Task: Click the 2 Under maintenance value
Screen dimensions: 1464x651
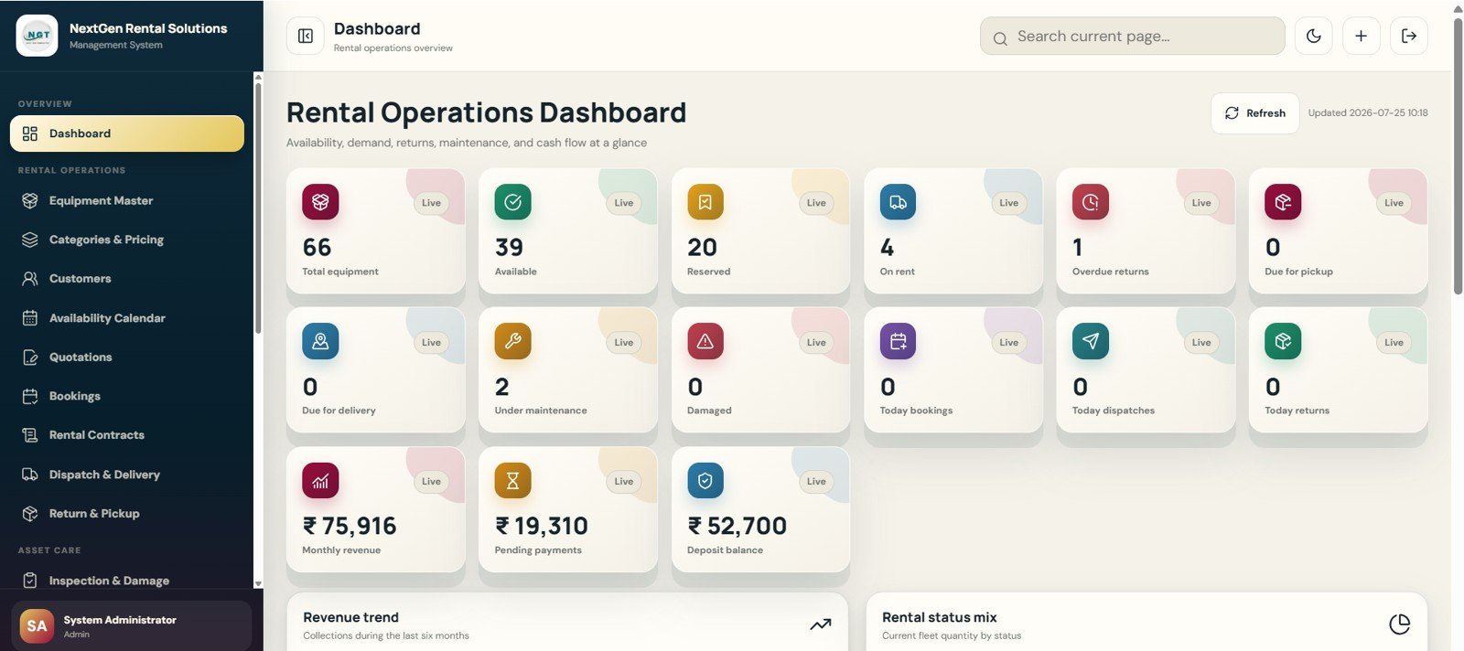Action: (x=501, y=387)
